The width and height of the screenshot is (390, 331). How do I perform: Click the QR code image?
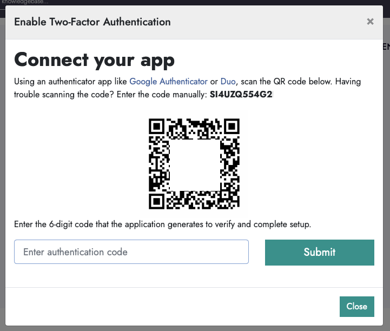click(x=194, y=163)
